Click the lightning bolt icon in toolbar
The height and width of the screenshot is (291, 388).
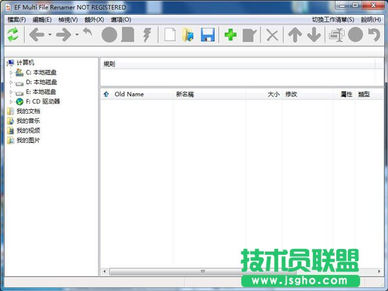coord(147,35)
